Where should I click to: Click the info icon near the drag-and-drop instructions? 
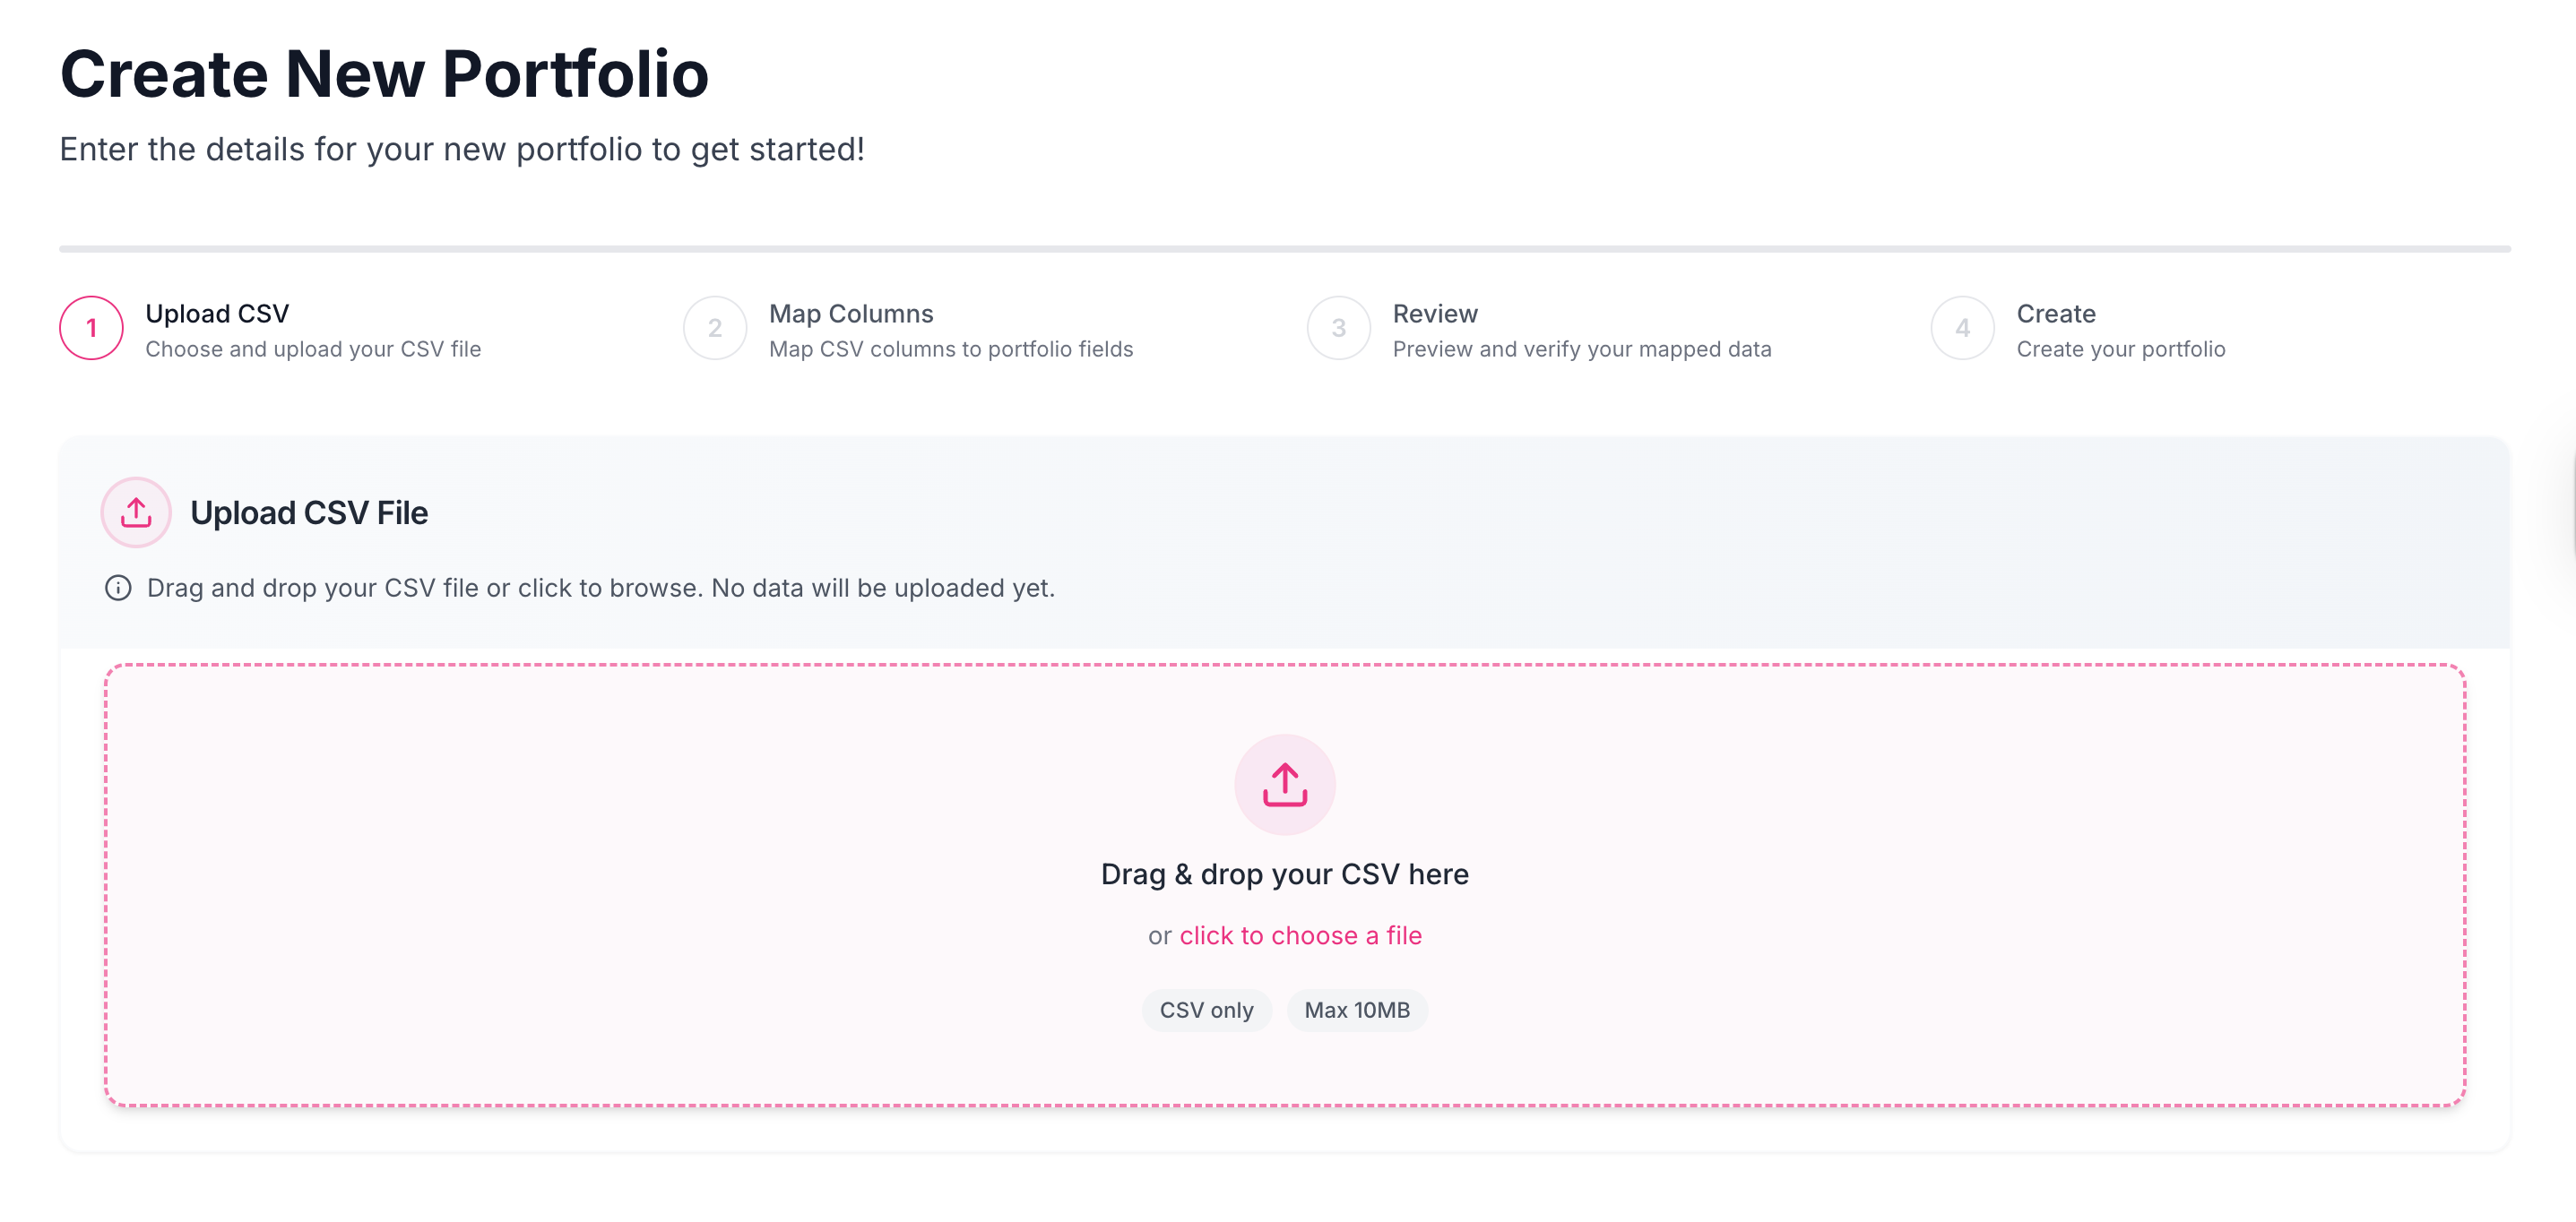click(x=119, y=588)
